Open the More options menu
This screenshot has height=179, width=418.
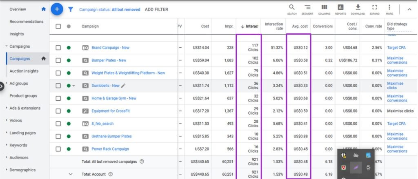point(389,7)
